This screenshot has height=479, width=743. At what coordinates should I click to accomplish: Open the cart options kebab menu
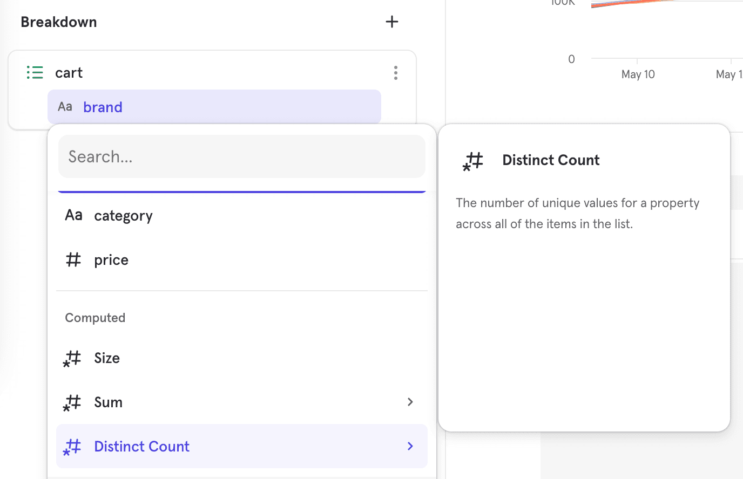[x=396, y=72]
